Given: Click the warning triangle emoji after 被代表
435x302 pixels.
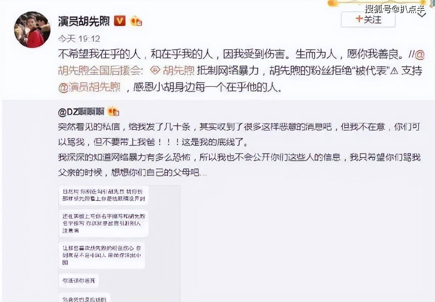Looking at the screenshot, I should (x=394, y=71).
